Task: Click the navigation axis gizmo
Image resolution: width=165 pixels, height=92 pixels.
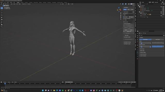Action: click(x=119, y=10)
